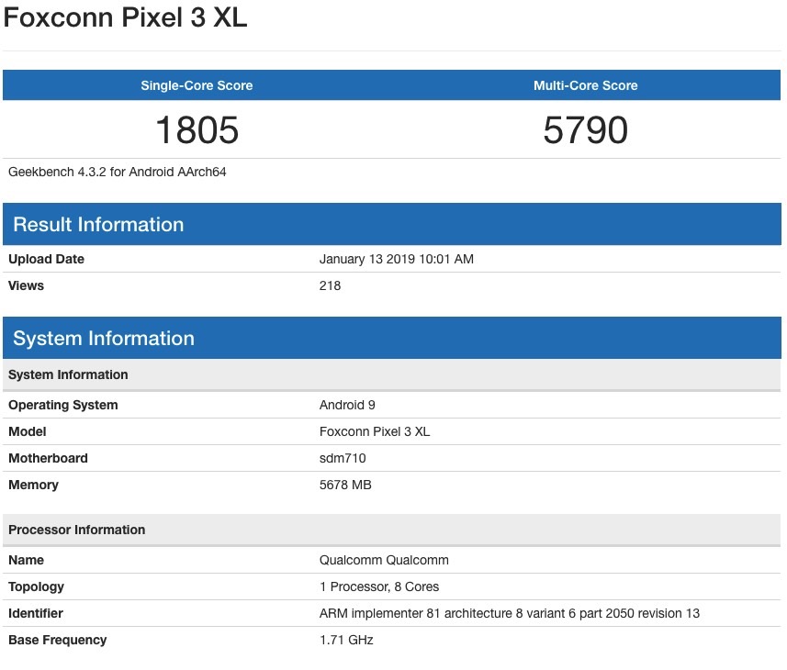The image size is (787, 670).
Task: Click the single-core score 1805
Action: point(197,130)
